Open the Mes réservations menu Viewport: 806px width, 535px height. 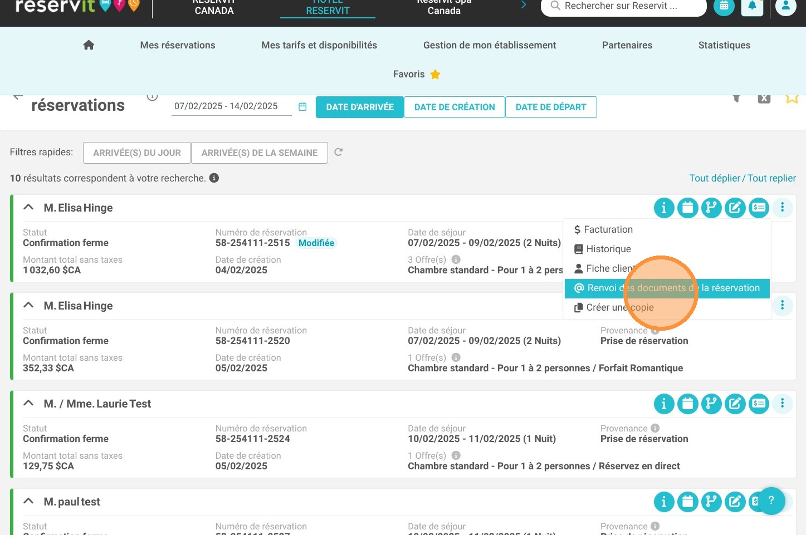(178, 45)
